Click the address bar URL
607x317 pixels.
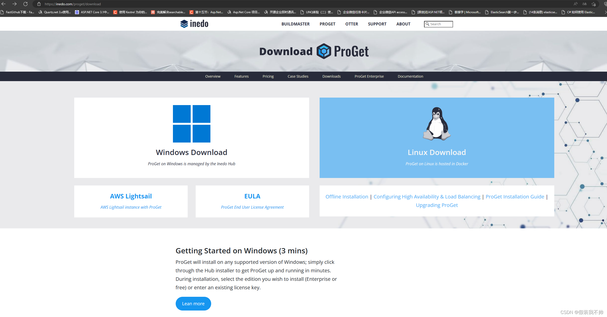(73, 4)
